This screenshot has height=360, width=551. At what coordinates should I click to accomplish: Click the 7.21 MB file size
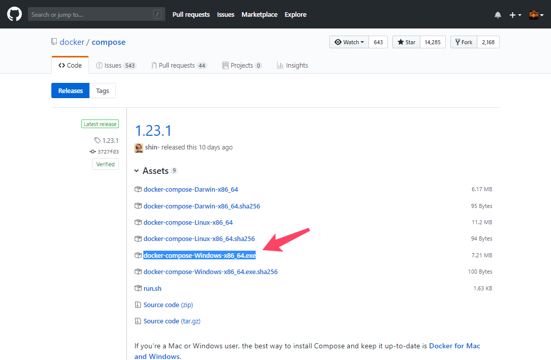482,255
